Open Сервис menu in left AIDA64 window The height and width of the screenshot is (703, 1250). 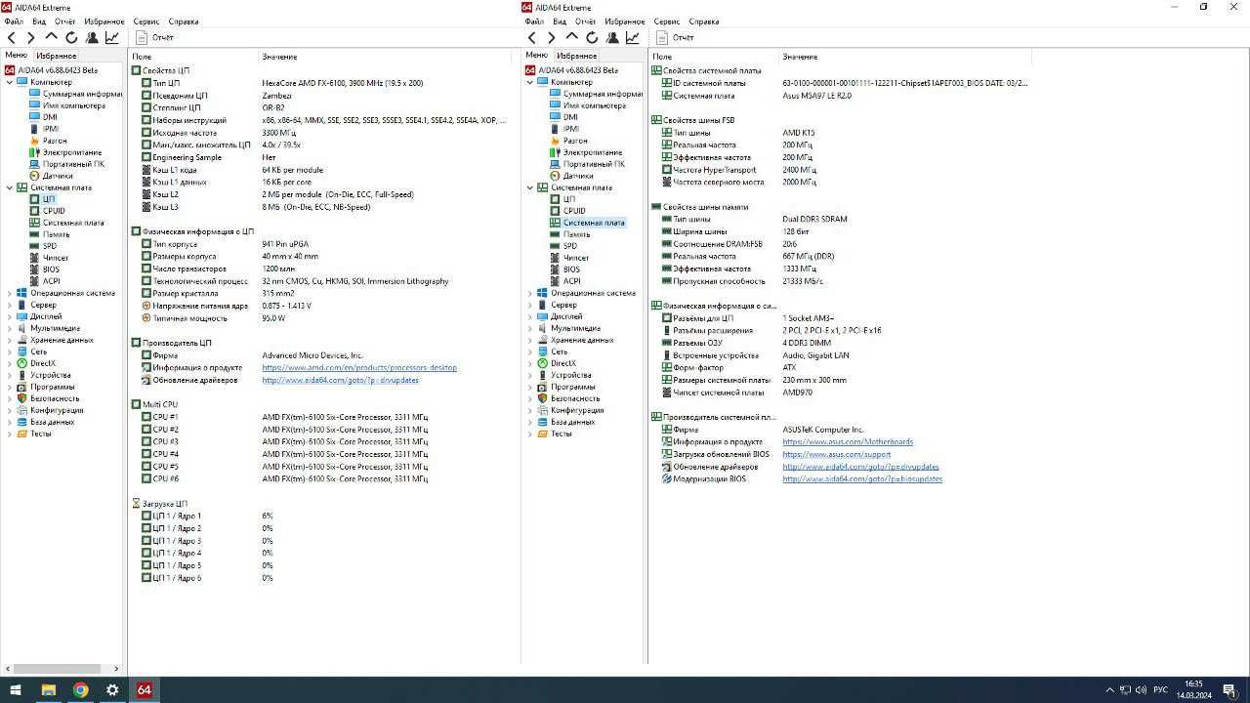click(146, 21)
